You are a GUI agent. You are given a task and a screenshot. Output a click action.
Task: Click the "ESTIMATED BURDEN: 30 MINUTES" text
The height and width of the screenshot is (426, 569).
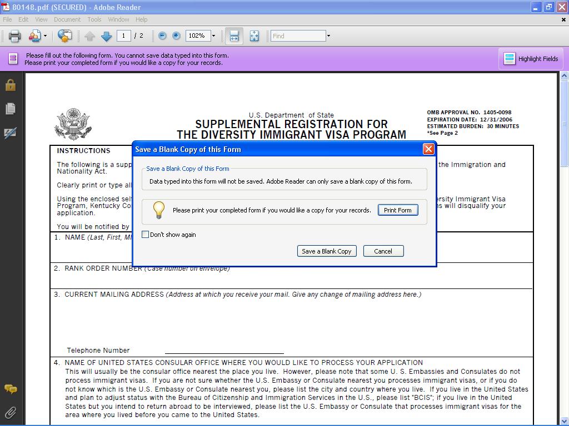pyautogui.click(x=473, y=126)
